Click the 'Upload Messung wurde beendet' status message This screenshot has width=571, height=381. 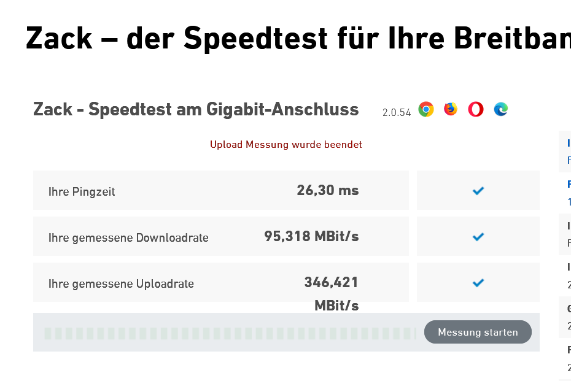pos(285,145)
